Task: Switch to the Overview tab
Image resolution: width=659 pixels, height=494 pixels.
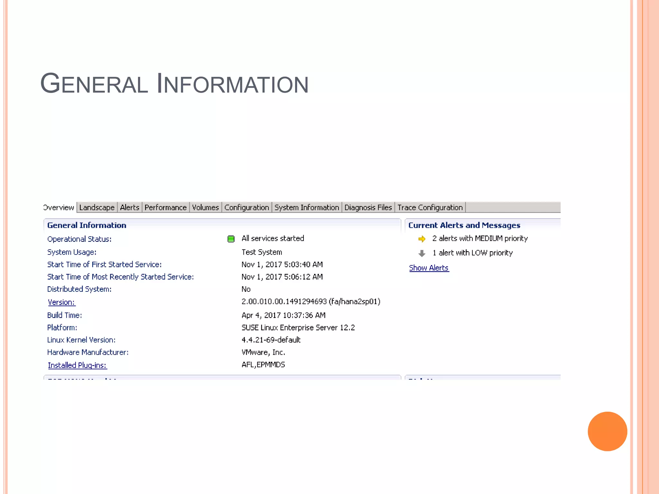Action: pyautogui.click(x=59, y=207)
